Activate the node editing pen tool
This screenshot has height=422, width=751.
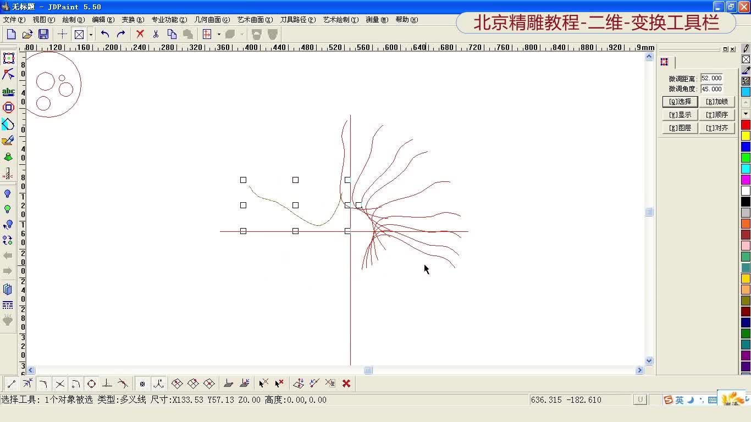pos(9,74)
